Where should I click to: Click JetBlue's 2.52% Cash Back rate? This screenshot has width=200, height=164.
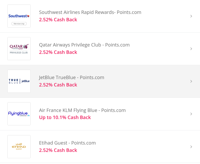[x=58, y=85]
